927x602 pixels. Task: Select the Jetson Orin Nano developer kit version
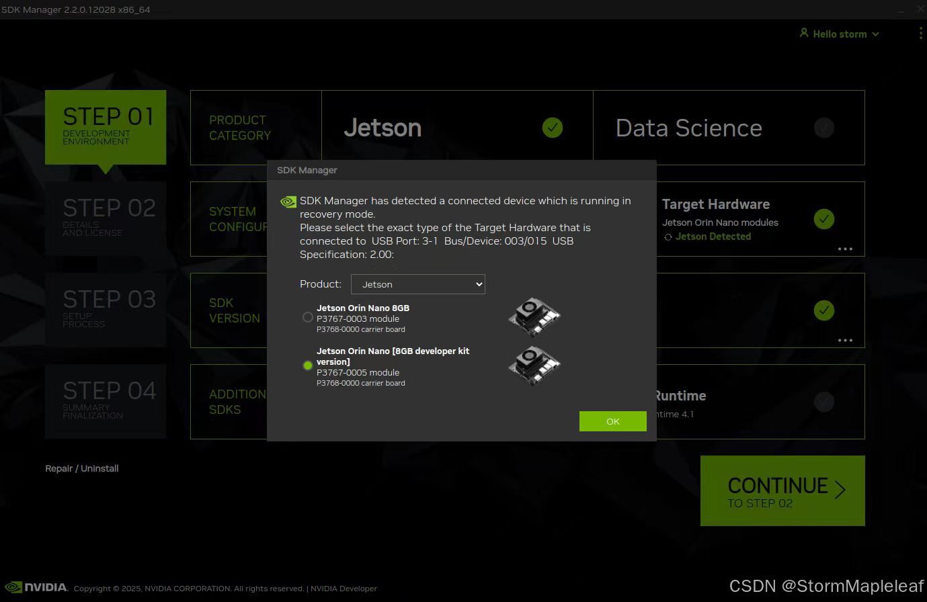click(307, 365)
